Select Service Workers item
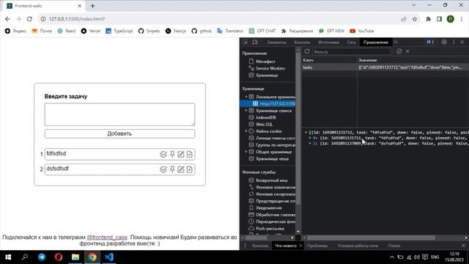The image size is (469, 264). click(267, 68)
